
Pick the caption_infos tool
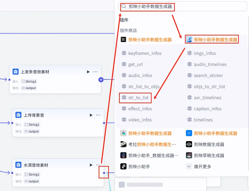coord(208,109)
